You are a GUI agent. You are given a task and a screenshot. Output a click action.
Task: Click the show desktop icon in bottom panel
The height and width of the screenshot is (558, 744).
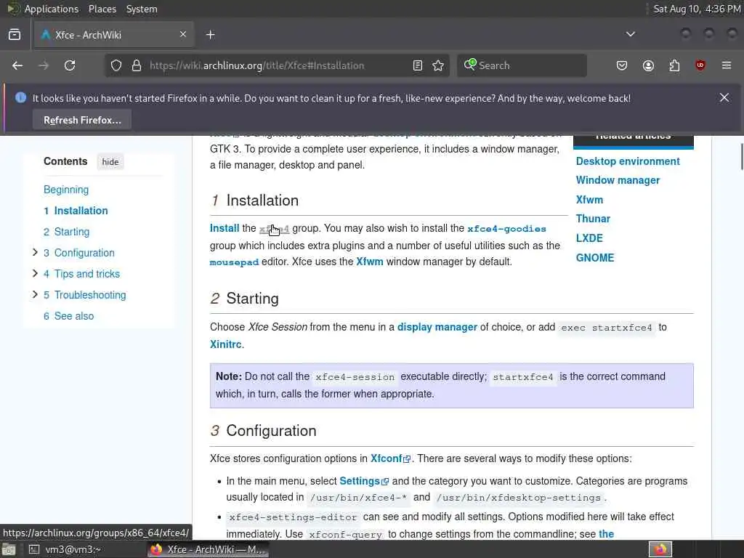tap(9, 550)
